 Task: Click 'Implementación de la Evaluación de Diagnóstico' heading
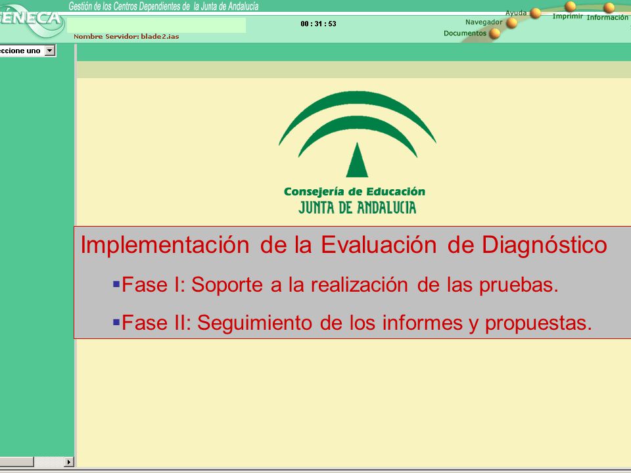pos(344,244)
